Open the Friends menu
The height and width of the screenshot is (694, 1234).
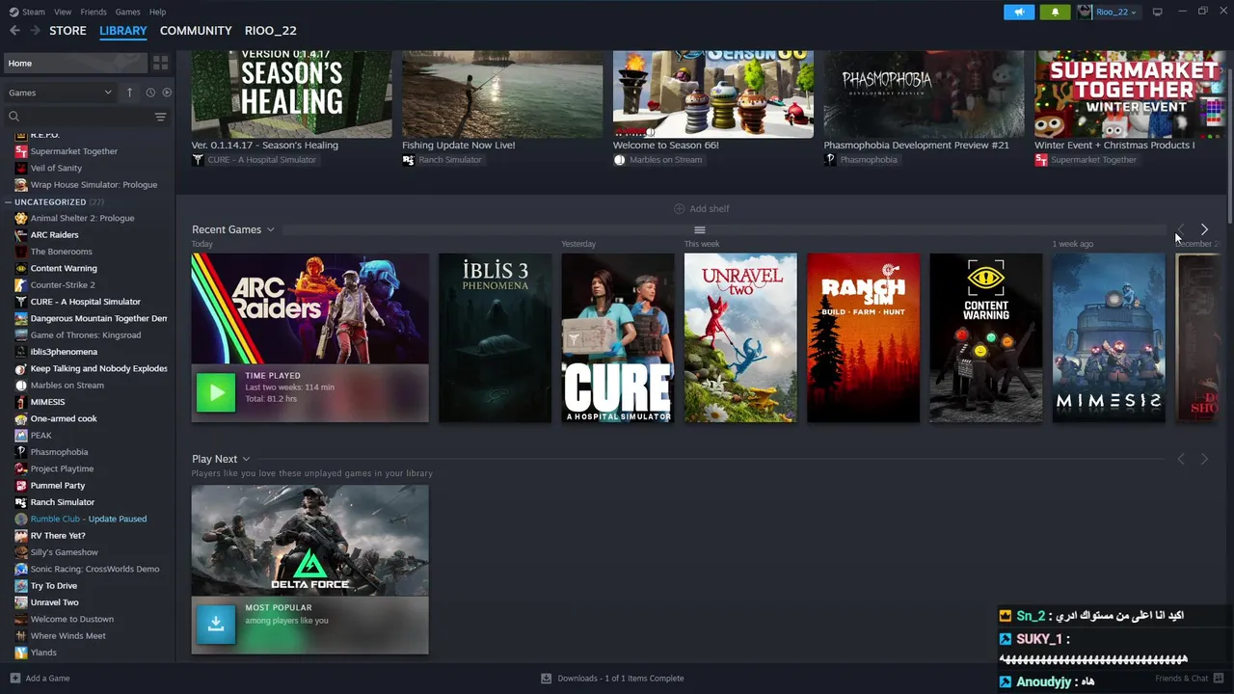tap(94, 12)
